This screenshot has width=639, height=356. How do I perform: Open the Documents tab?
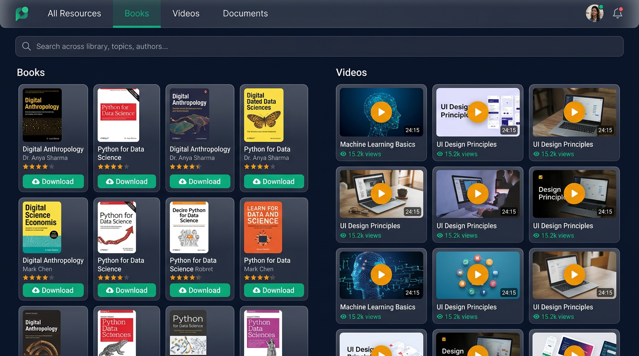(245, 13)
